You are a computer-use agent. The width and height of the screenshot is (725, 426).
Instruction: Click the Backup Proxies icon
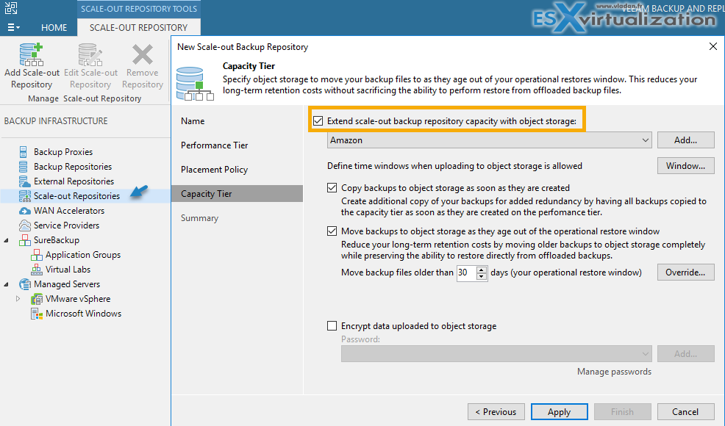[23, 151]
